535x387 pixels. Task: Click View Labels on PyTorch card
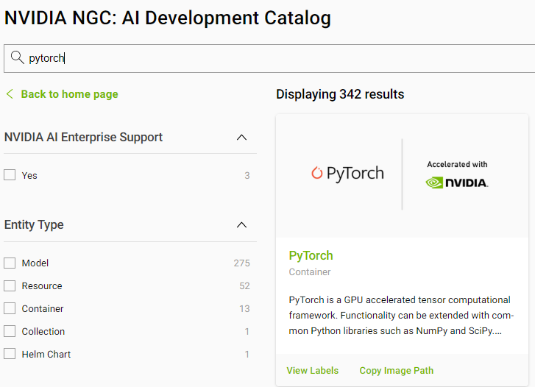pos(313,371)
